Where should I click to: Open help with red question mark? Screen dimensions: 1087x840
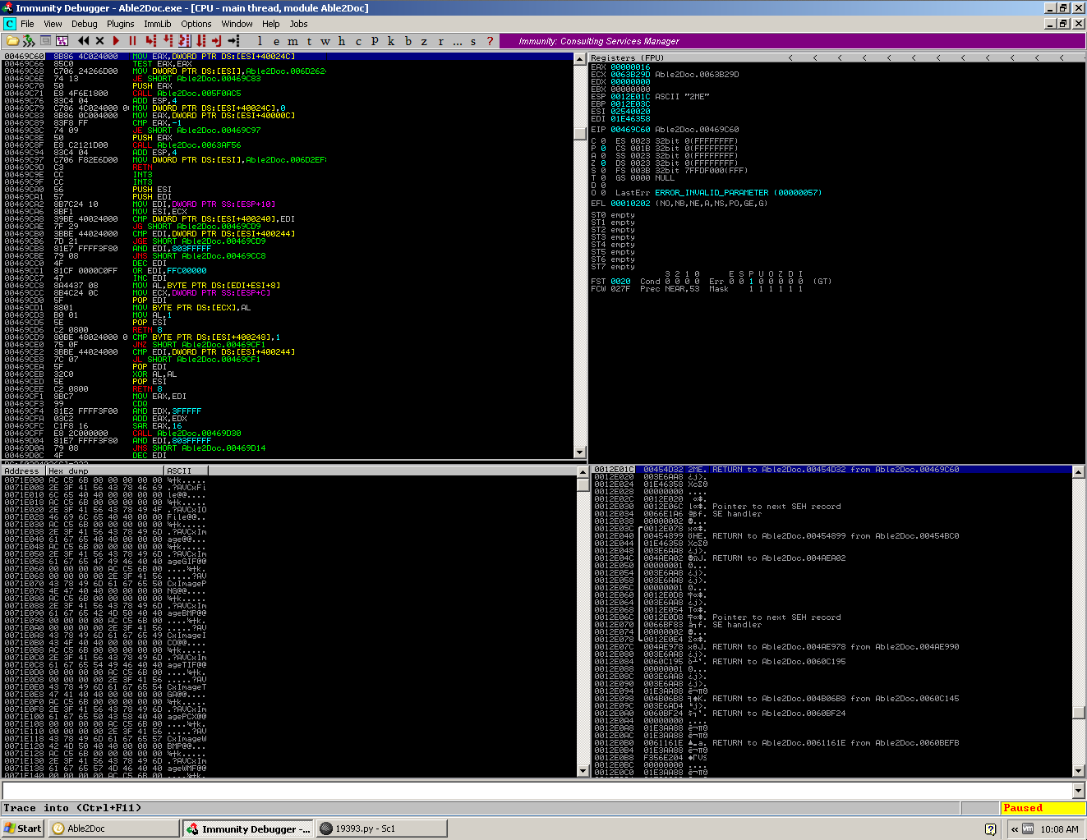(x=490, y=40)
